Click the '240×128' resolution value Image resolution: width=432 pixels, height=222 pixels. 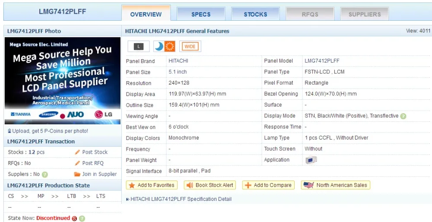(x=179, y=83)
